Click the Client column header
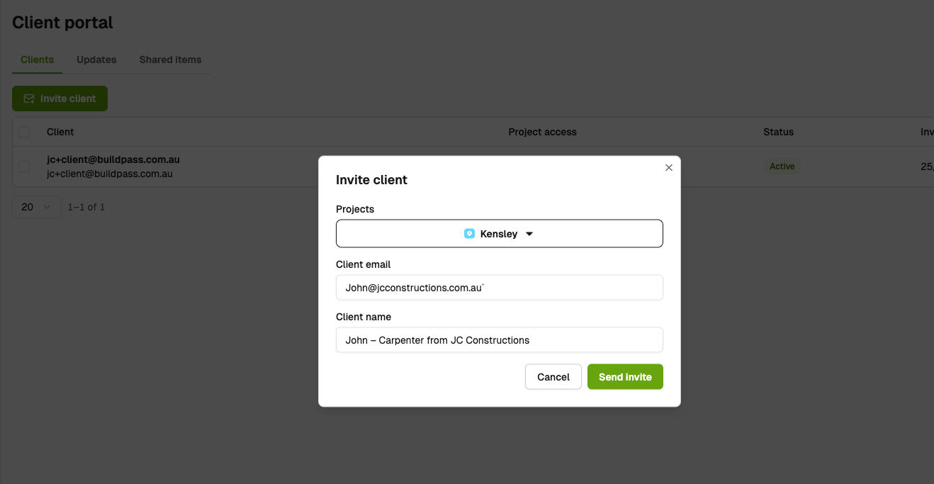The image size is (934, 484). [x=60, y=132]
